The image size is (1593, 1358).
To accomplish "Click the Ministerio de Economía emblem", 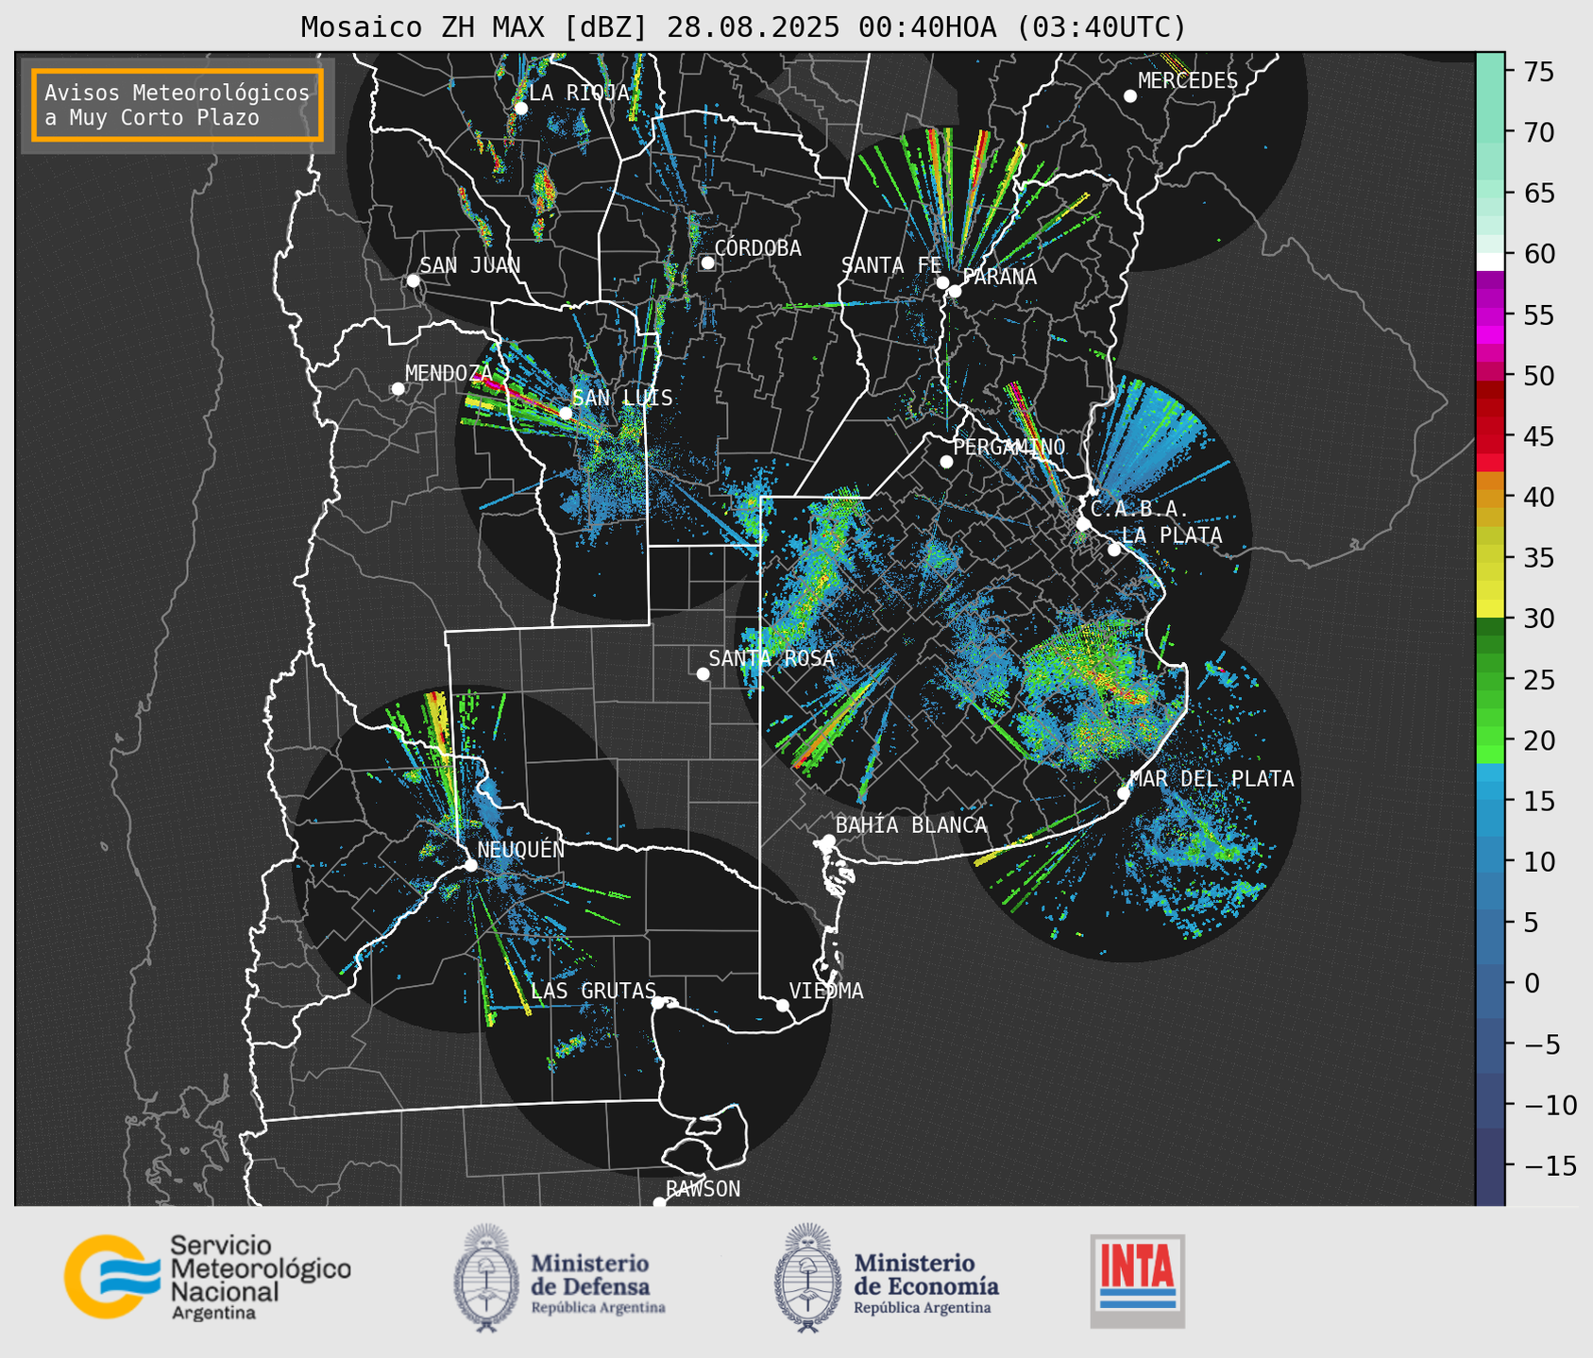I will click(x=805, y=1277).
